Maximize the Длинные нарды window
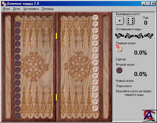Screen dimensions: 157x123 tap(148, 4)
